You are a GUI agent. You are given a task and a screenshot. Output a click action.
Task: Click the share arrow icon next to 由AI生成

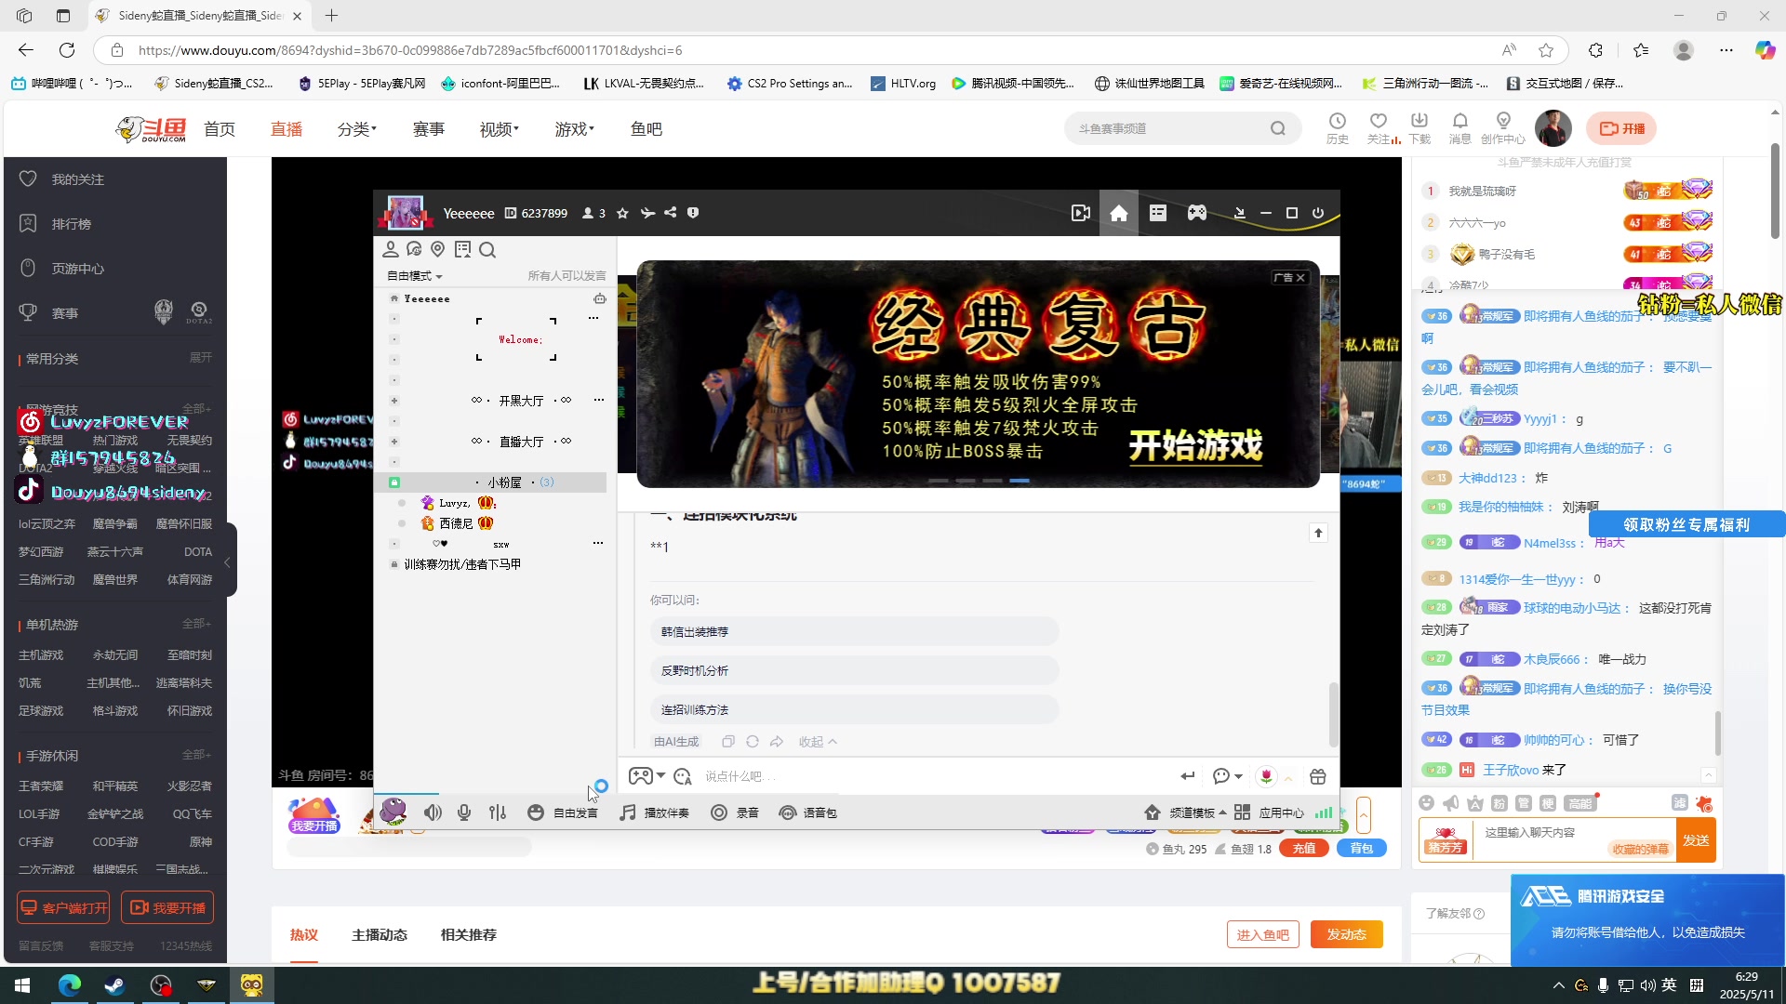pyautogui.click(x=777, y=741)
